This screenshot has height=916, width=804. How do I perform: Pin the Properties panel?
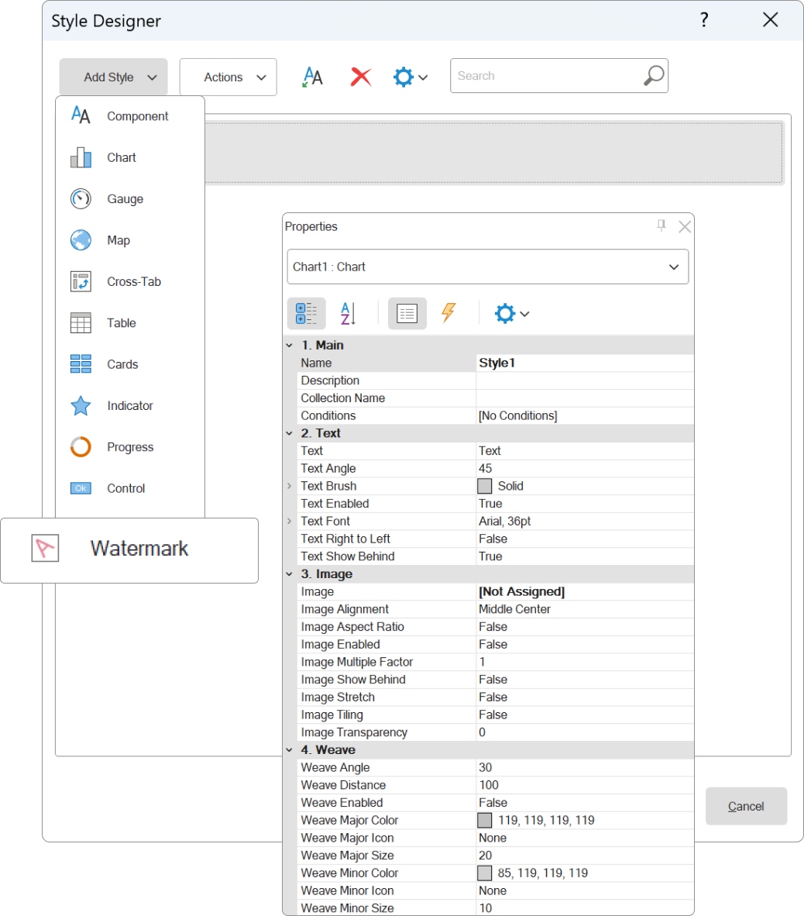click(x=661, y=226)
